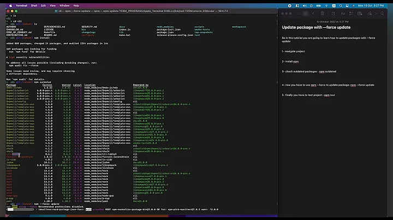Click the 'libnpmpack' package row name
Image resolution: width=393 pixels, height=220 pixels.
(x=13, y=165)
